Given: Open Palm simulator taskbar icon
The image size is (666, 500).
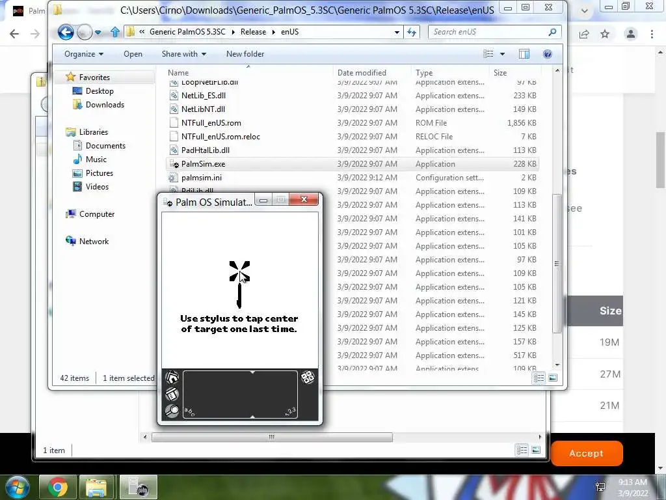Looking at the screenshot, I should [139, 487].
